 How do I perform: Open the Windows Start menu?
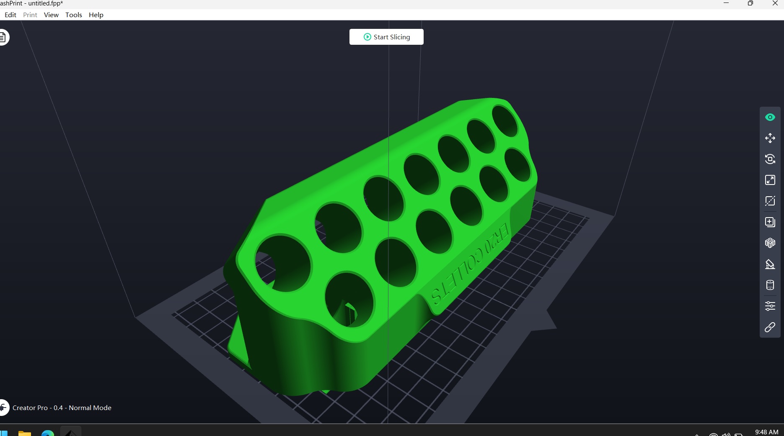(3, 433)
